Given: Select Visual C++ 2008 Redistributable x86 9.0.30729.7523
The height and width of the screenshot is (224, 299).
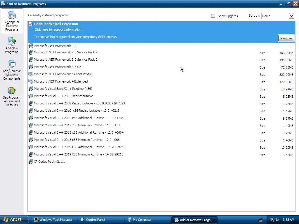Looking at the screenshot, I should coord(161,103).
